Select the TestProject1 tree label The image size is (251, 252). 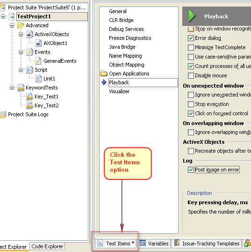pos(34,16)
